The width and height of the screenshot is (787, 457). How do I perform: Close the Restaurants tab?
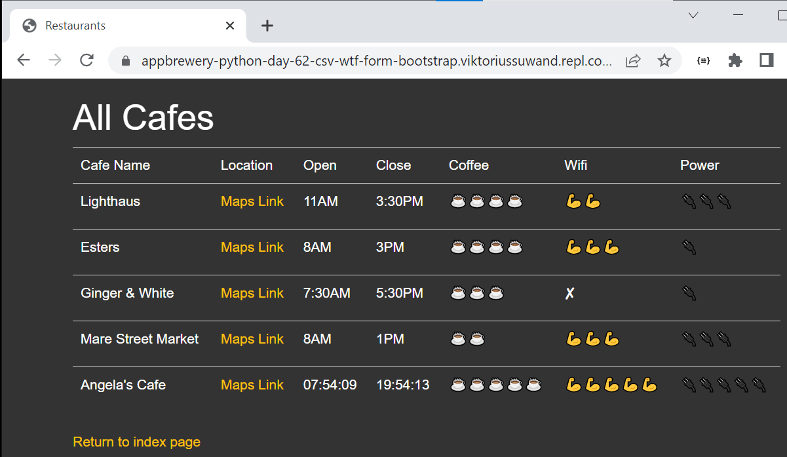[230, 26]
